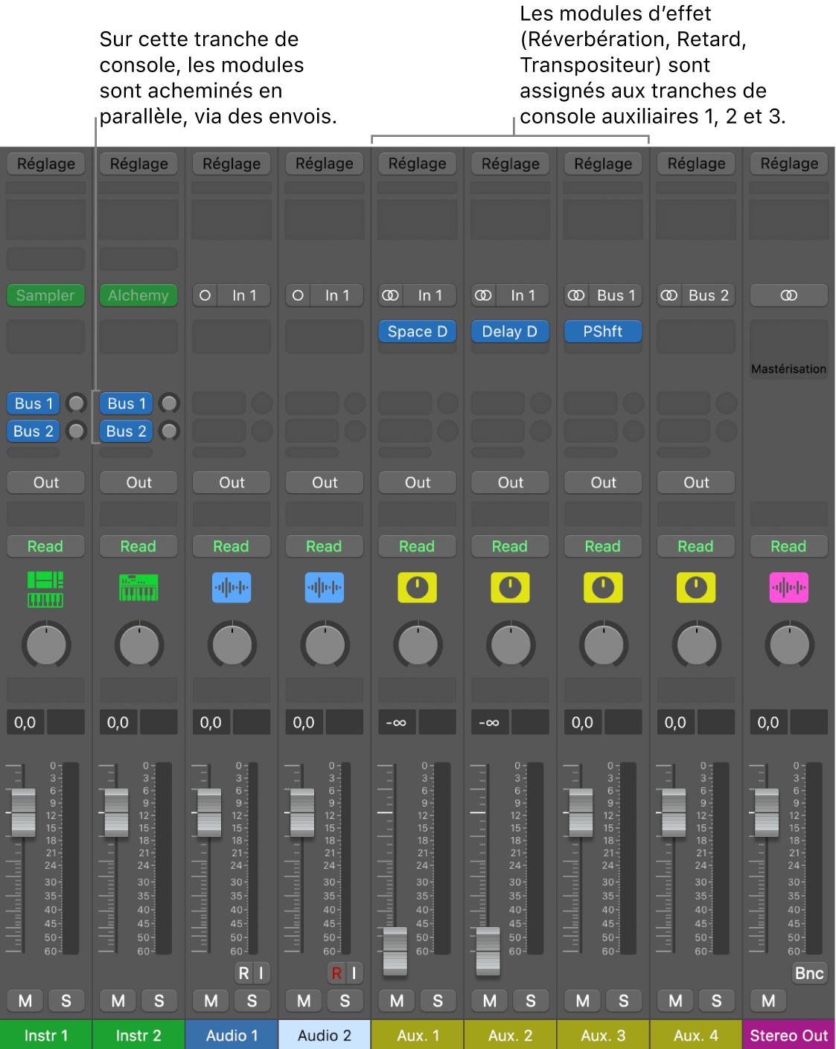Viewport: 836px width, 1049px height.
Task: Open the In 1 input slot on Aux. 1
Action: coord(417,295)
